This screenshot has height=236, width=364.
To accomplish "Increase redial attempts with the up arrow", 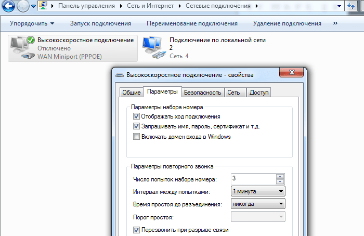I will [x=280, y=176].
